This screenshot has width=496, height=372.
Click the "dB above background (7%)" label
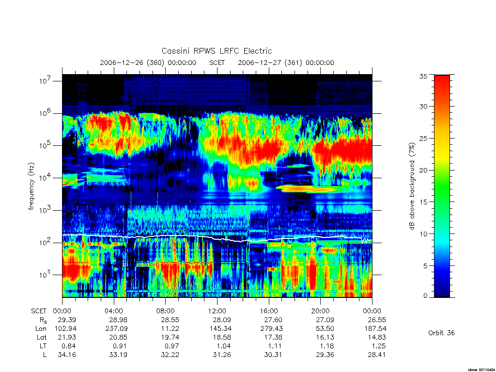(x=412, y=186)
